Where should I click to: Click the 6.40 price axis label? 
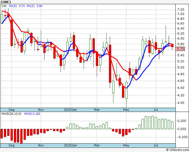click(181, 29)
